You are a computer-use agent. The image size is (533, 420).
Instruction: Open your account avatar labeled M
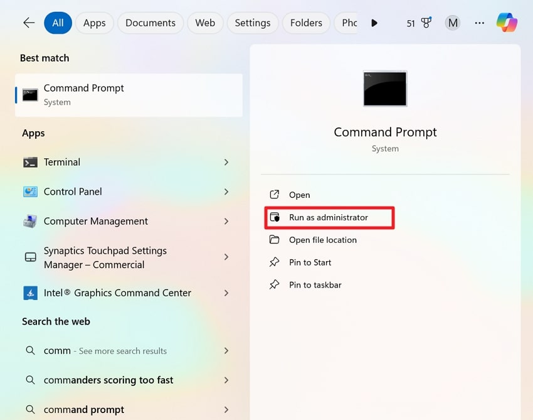pyautogui.click(x=453, y=23)
